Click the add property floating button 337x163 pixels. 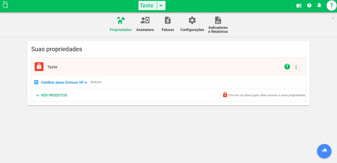(324, 151)
